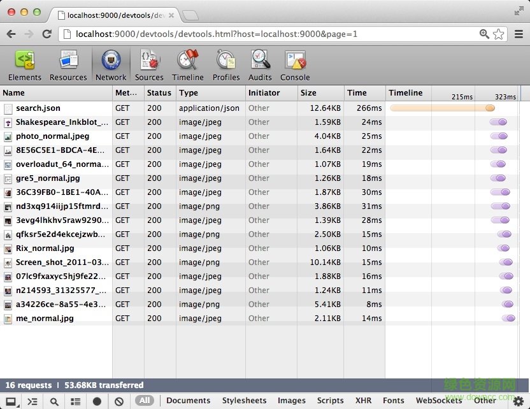
Task: Sort requests by the Size column
Action: (x=308, y=92)
